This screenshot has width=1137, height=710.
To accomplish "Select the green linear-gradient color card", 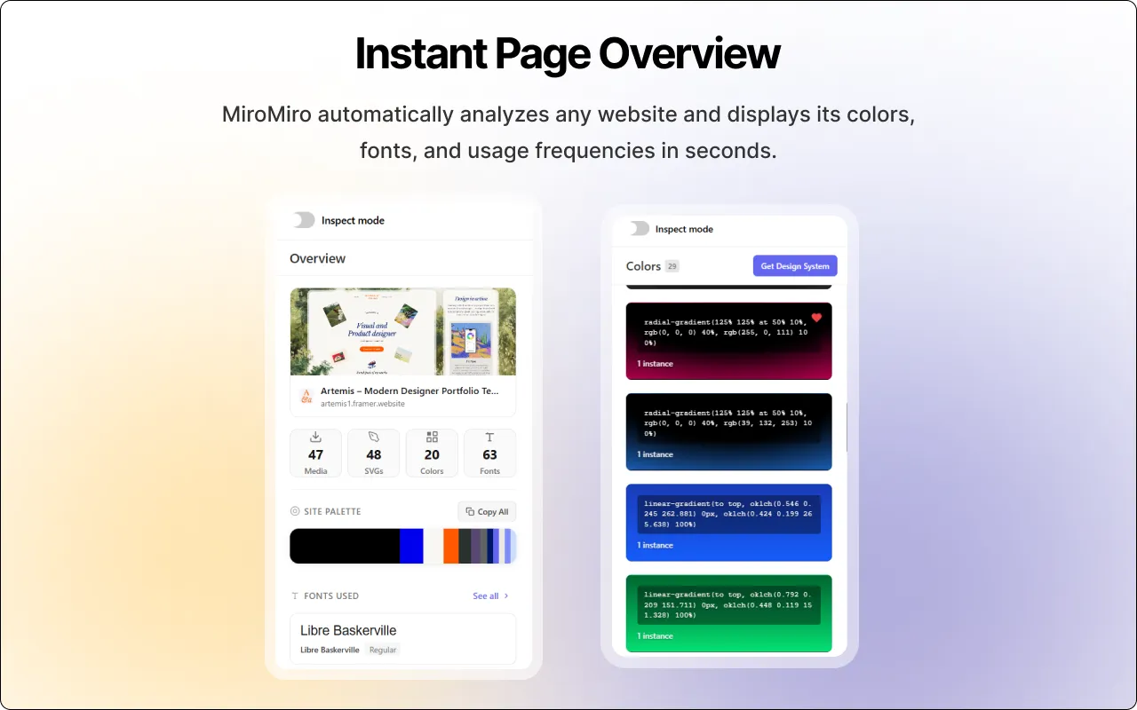I will click(x=728, y=613).
